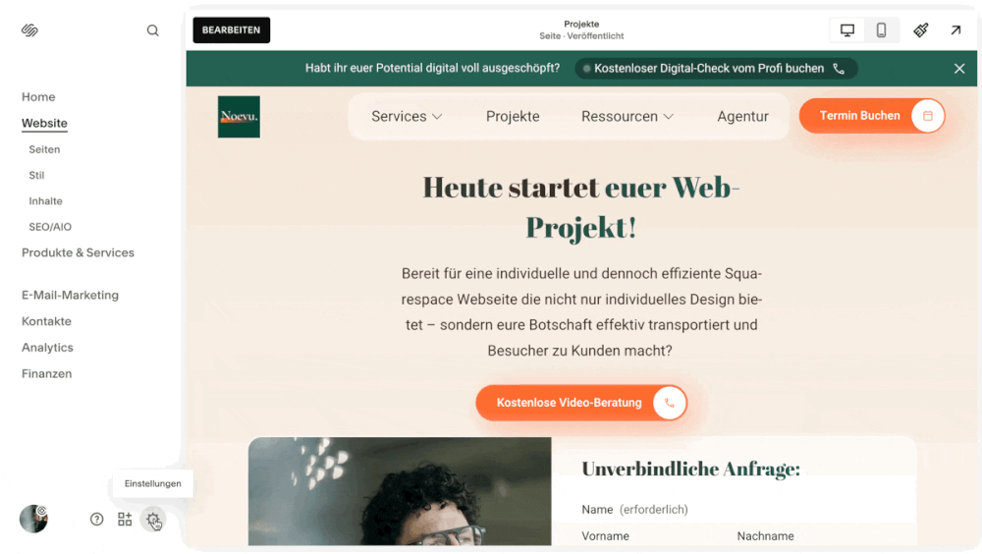The image size is (982, 554).
Task: Open site in new window arrow icon
Action: [955, 30]
